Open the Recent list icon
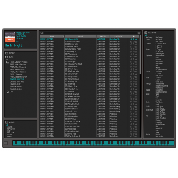The image size is (178, 178). pos(7,53)
